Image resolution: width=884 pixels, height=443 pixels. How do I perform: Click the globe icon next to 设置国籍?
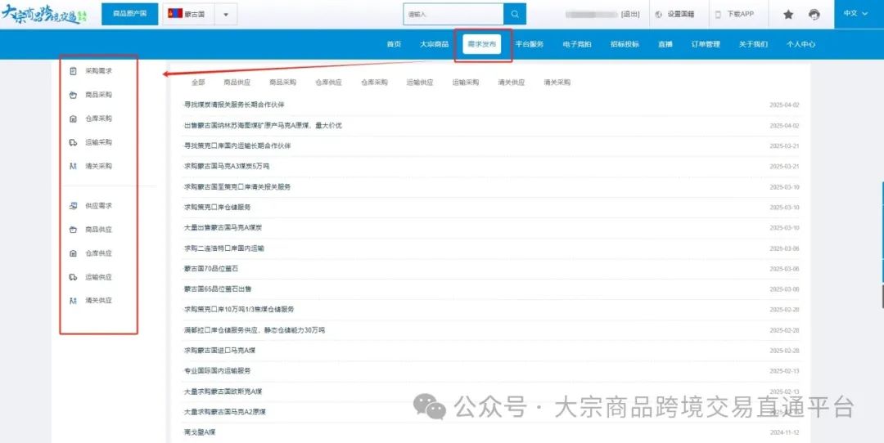tap(659, 14)
